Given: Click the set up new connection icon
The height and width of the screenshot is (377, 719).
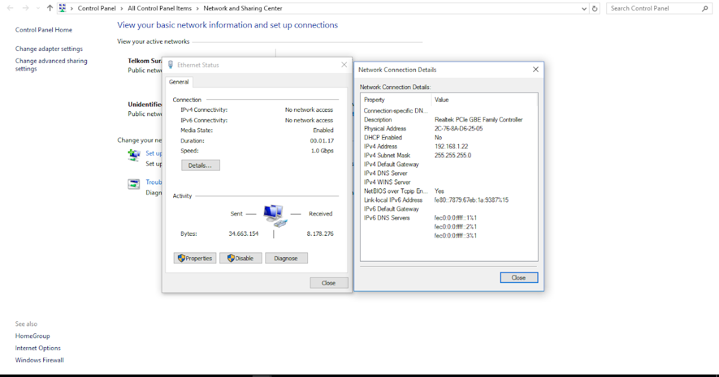Looking at the screenshot, I should (134, 154).
